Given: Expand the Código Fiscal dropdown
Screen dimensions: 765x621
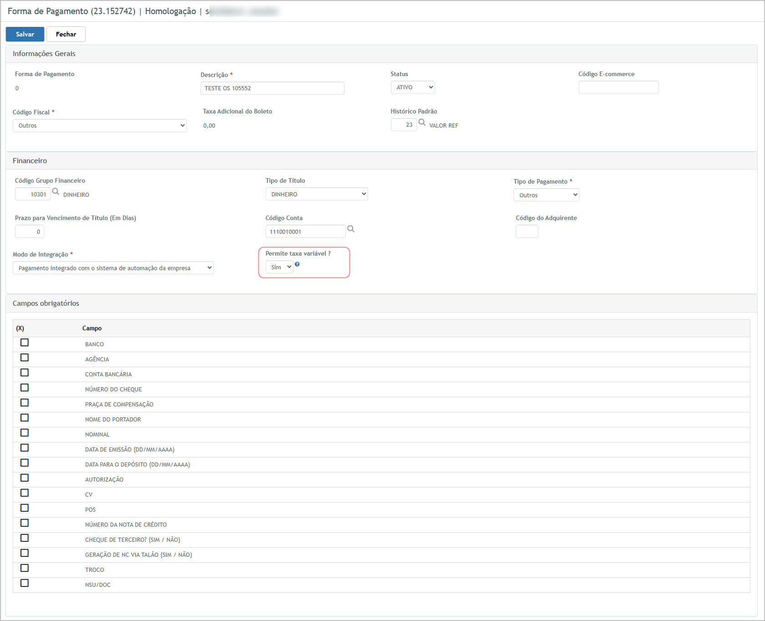Looking at the screenshot, I should [x=100, y=125].
